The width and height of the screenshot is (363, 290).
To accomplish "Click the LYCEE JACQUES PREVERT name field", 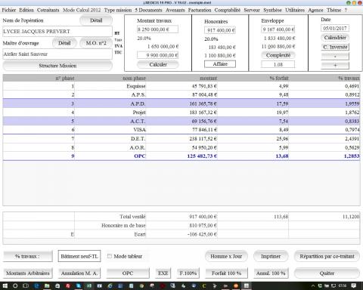I will (57, 32).
